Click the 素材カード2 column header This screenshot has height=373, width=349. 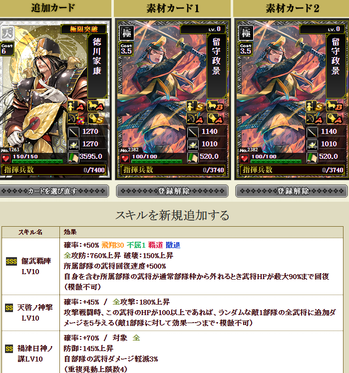pyautogui.click(x=292, y=8)
